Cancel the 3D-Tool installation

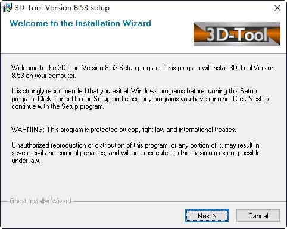click(x=258, y=216)
